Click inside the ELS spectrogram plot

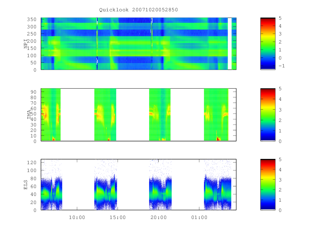139,185
